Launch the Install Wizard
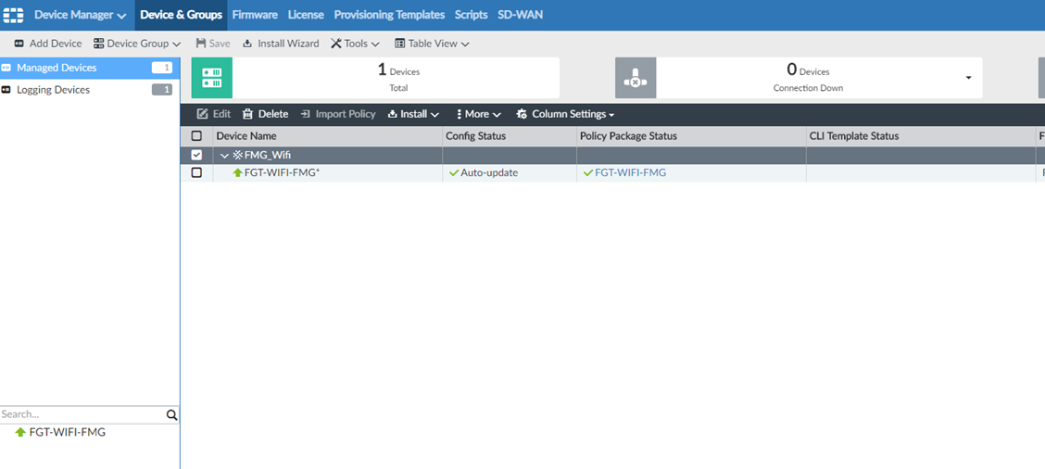The width and height of the screenshot is (1045, 469). pos(281,44)
